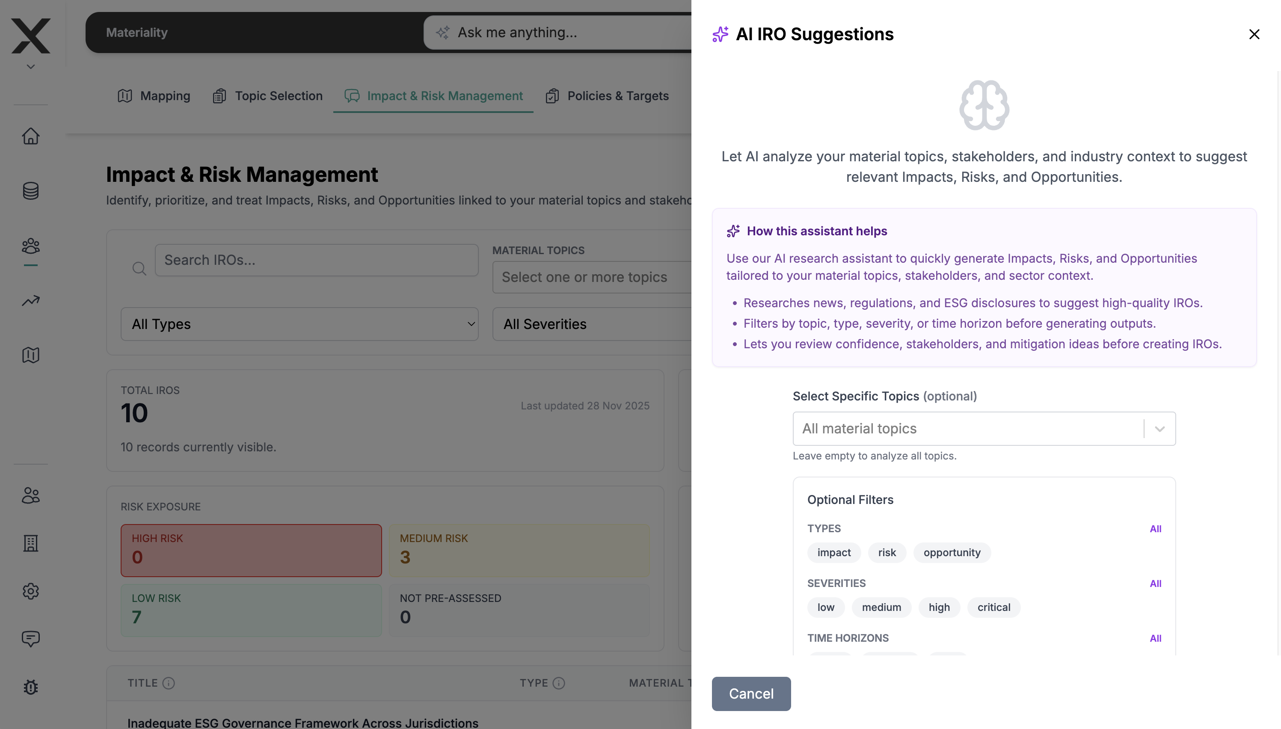1281x729 pixels.
Task: Click the Search IROs input field
Action: pos(316,260)
